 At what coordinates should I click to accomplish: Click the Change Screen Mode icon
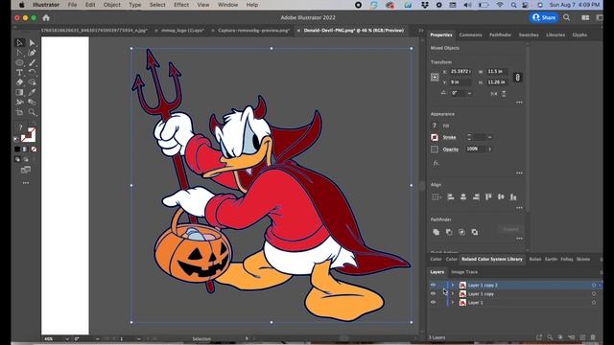tap(26, 170)
